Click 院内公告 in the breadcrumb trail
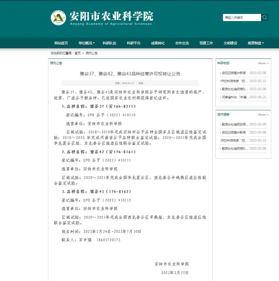 tap(92, 53)
